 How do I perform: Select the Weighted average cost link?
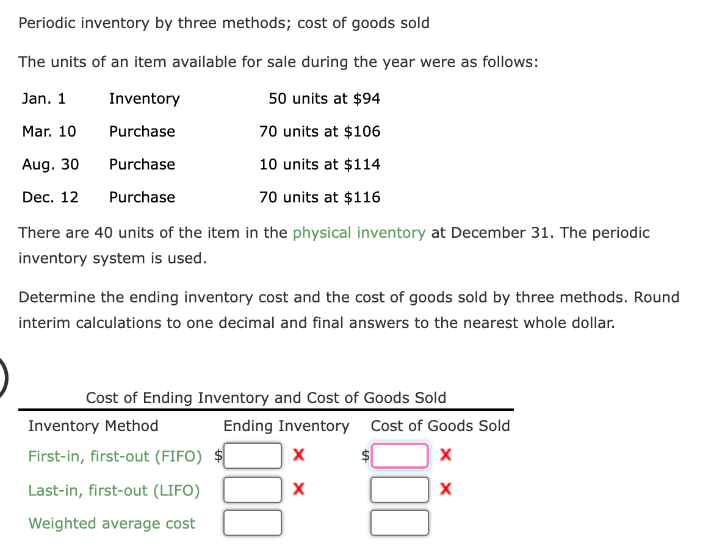click(x=112, y=523)
